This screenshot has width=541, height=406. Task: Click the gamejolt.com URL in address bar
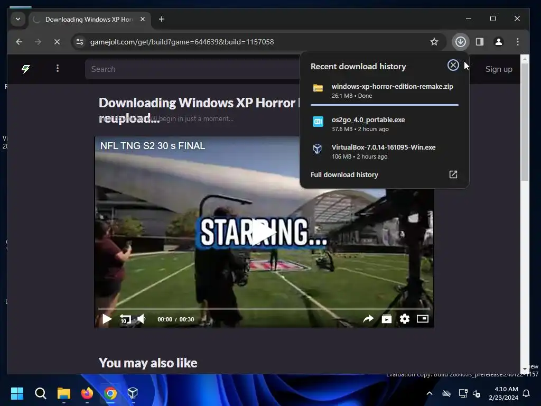coord(182,42)
